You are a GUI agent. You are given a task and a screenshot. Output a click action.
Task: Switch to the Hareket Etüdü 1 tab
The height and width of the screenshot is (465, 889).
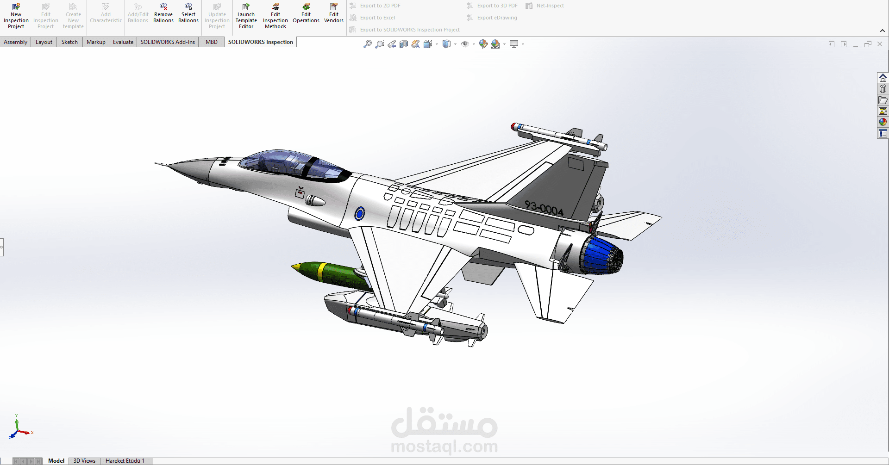tap(126, 460)
